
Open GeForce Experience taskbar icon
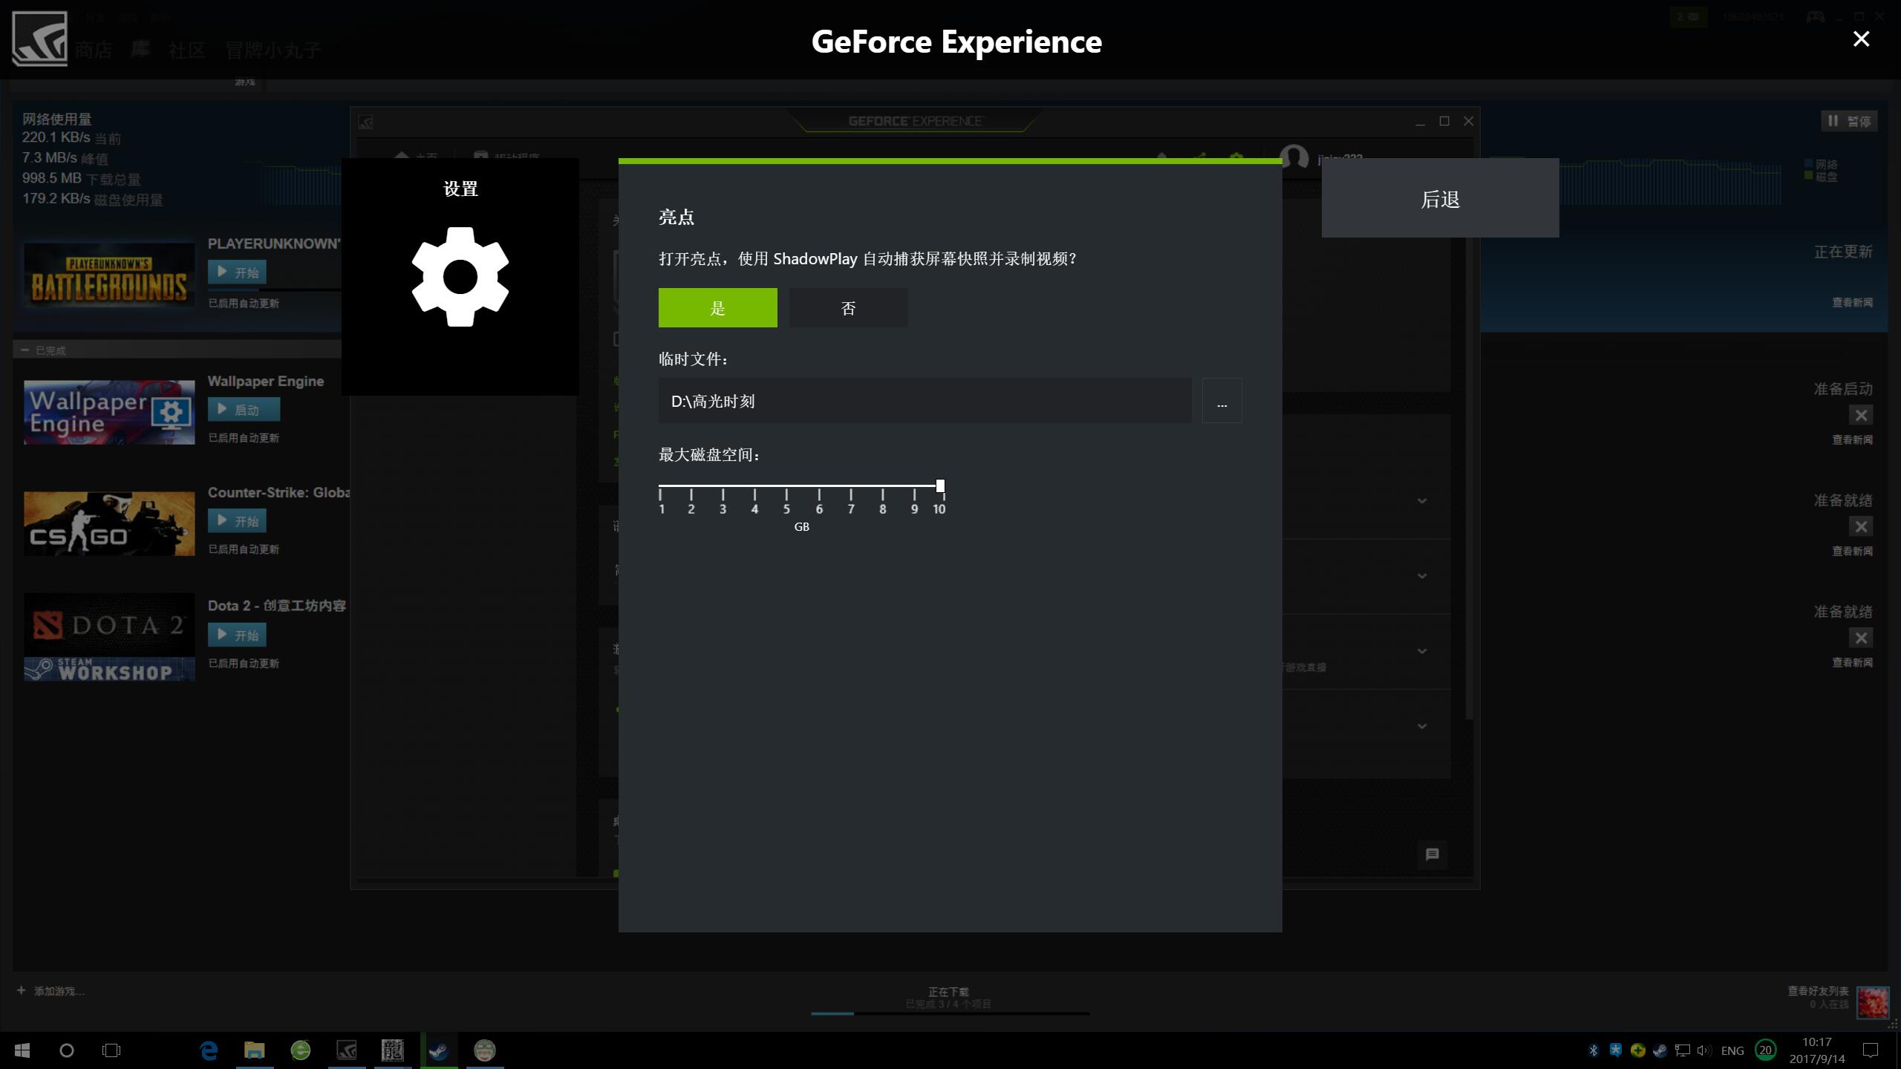(347, 1050)
